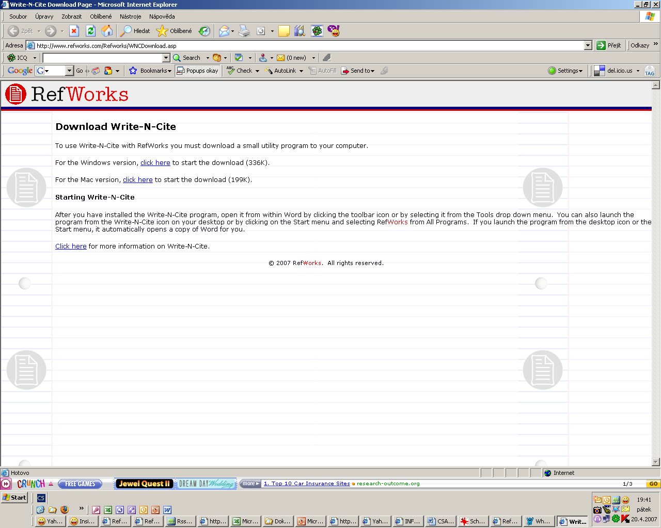Click the AutoFill icon in Google toolbar
Screen dimensions: 661x528
point(312,71)
